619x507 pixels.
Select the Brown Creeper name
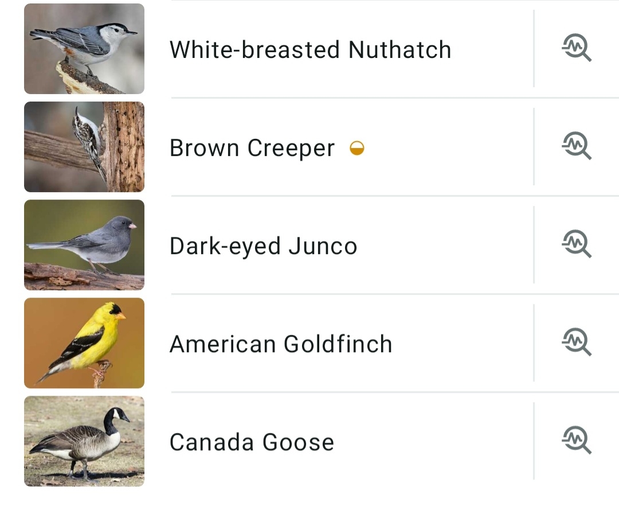point(252,149)
